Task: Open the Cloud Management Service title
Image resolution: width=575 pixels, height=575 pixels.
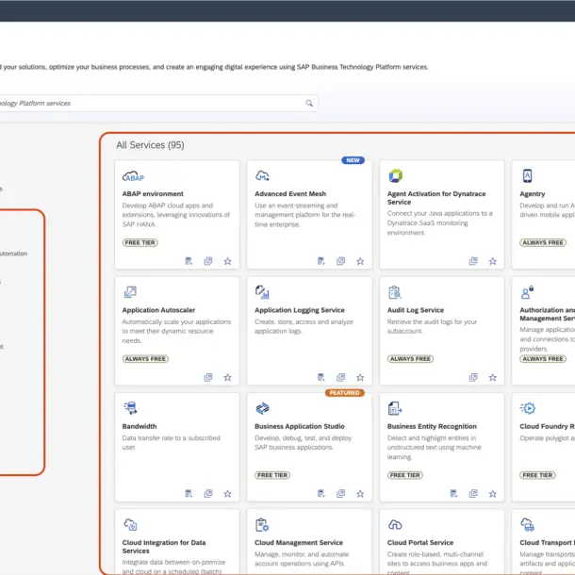Action: [299, 542]
